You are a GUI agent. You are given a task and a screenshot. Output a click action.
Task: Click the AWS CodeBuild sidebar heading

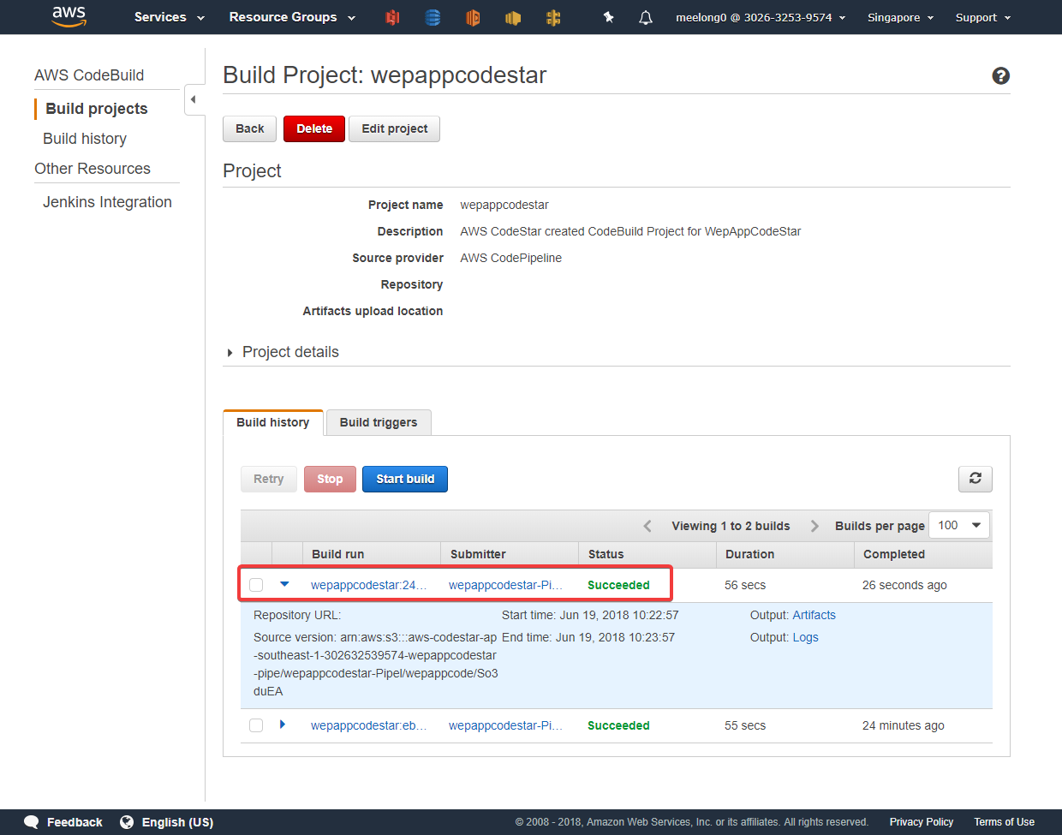89,75
